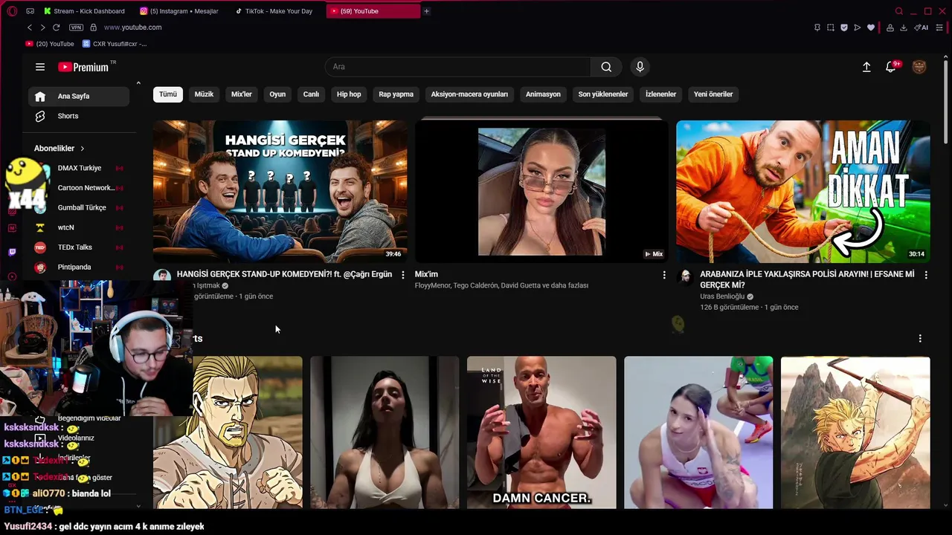
Task: Open wtcN subscription channel
Action: coord(79,227)
